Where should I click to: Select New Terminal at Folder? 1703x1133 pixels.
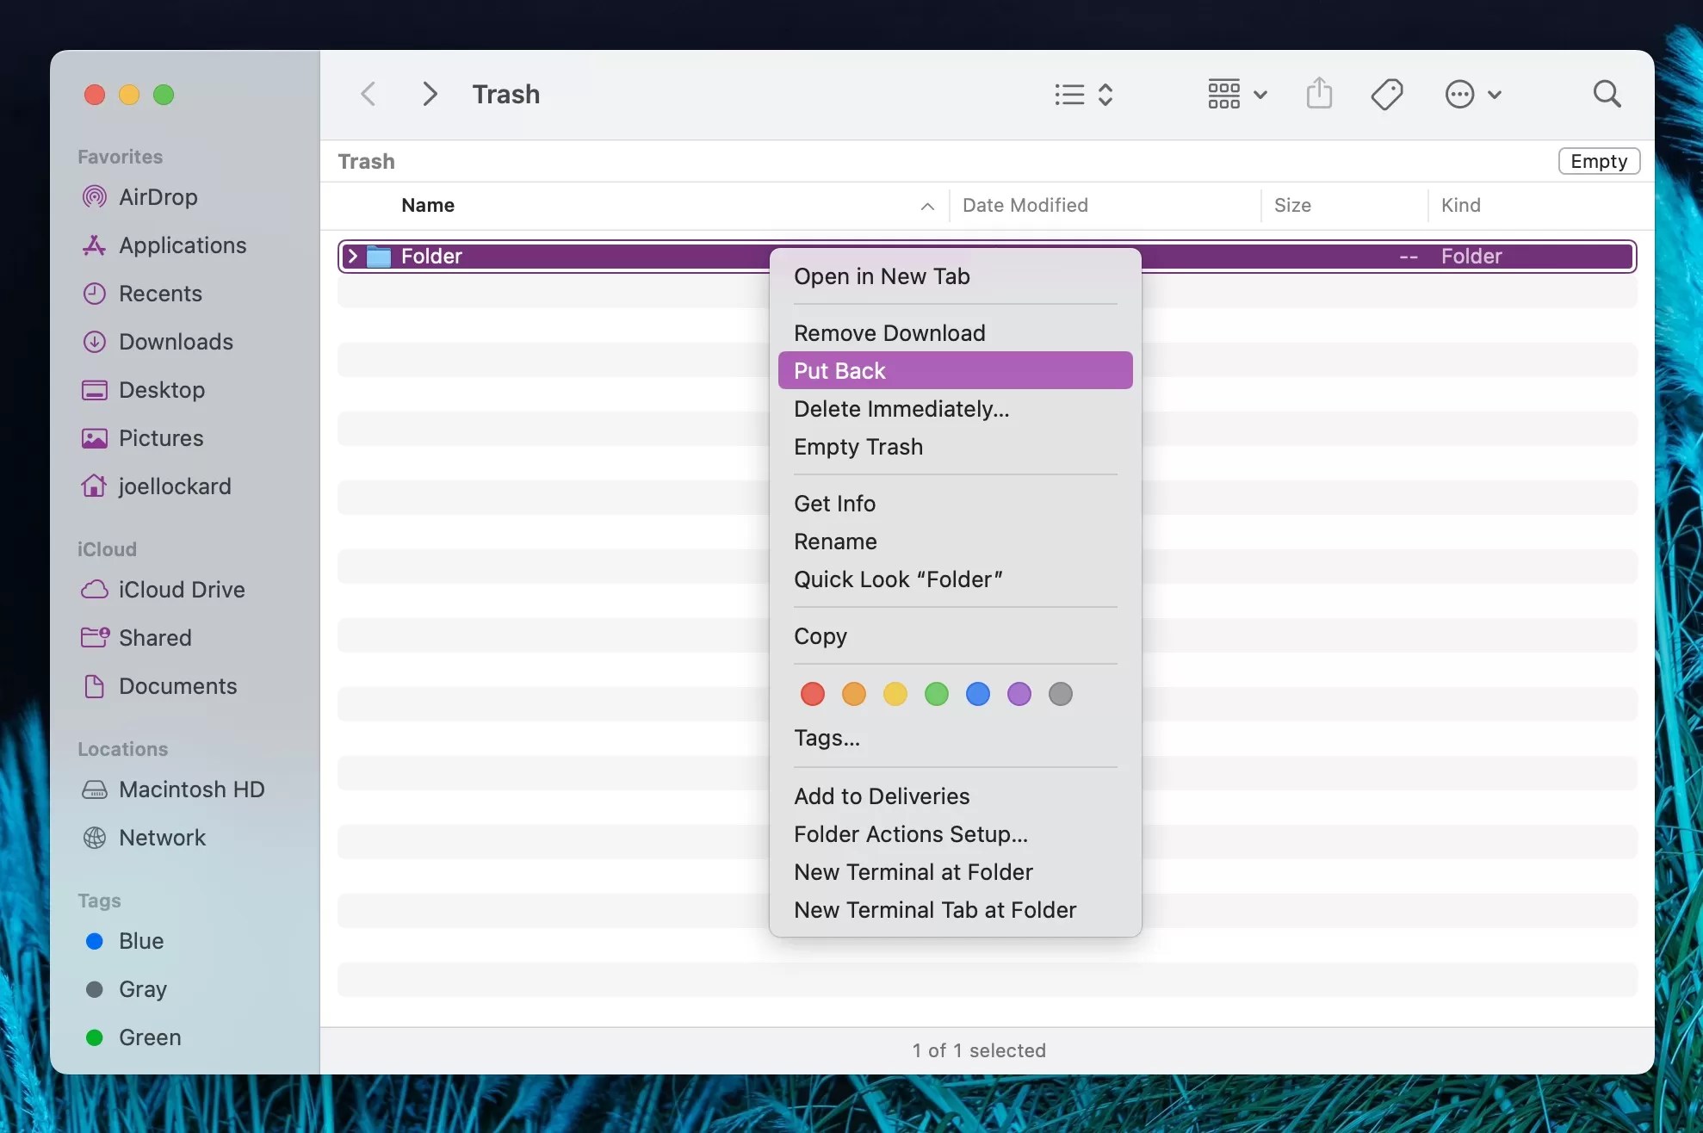coord(913,871)
